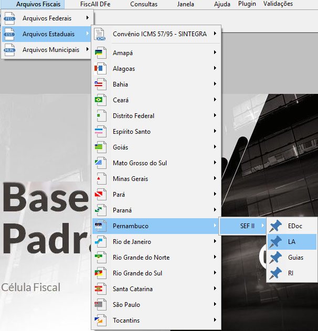Click the Mato Grosso do Sul flag icon

pyautogui.click(x=100, y=163)
